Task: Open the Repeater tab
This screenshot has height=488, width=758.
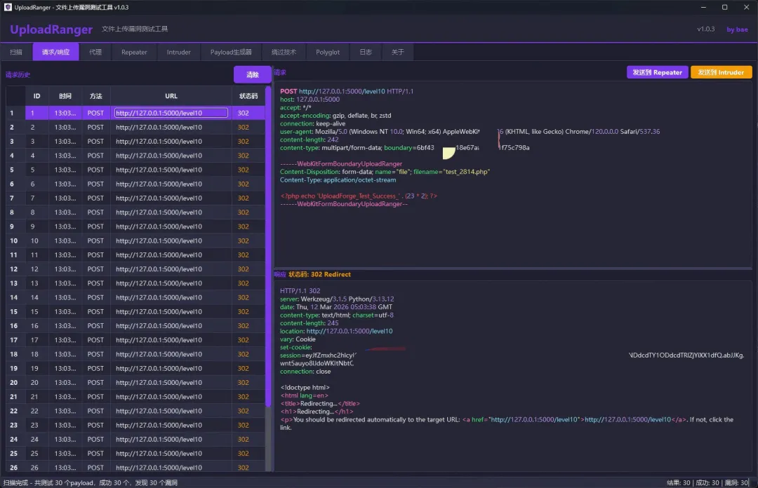Action: coord(134,52)
